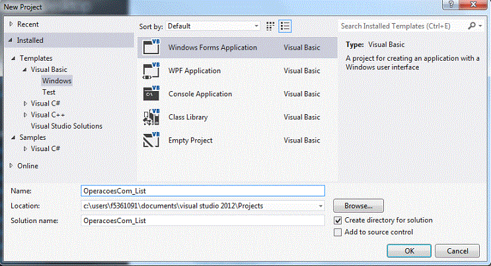Select the Console Application template icon
Screen dimensions: 491x266
tap(151, 94)
